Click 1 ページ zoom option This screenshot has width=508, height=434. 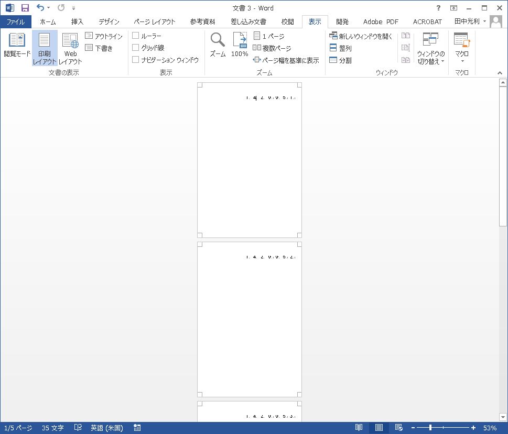pos(269,36)
